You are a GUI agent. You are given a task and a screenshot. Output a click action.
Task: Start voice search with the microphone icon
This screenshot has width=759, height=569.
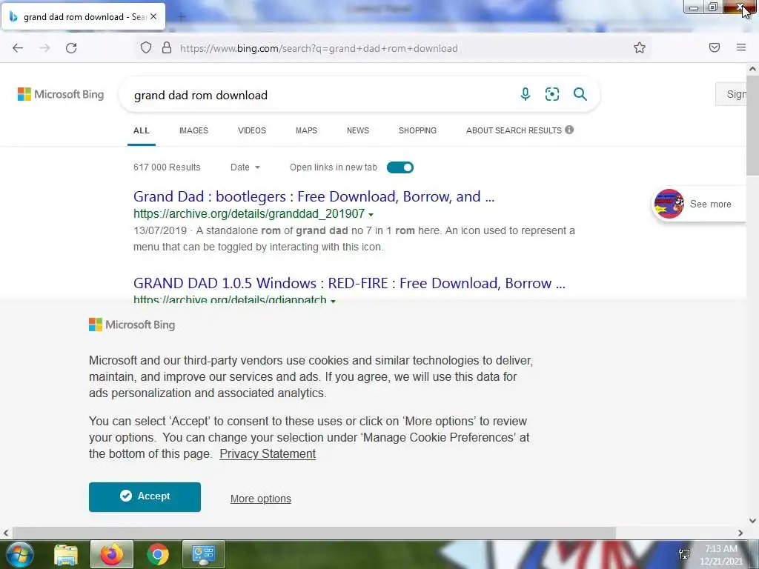(x=526, y=94)
